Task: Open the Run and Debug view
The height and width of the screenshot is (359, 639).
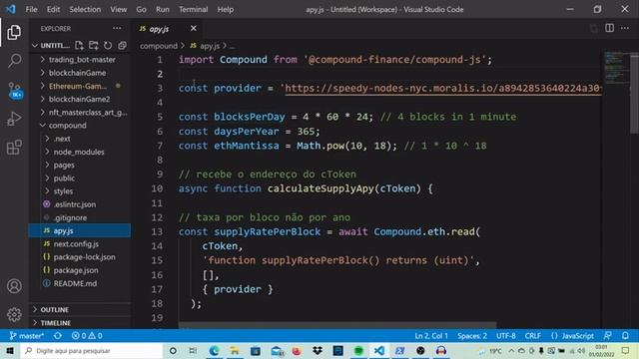Action: point(14,119)
